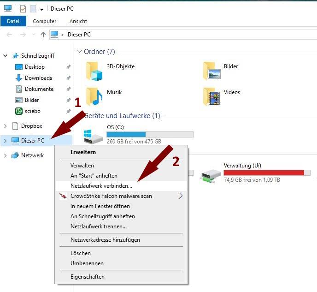Viewport: 317px width, 292px height.
Task: Collapse the Schnellzugriff tree node
Action: (x=6, y=56)
